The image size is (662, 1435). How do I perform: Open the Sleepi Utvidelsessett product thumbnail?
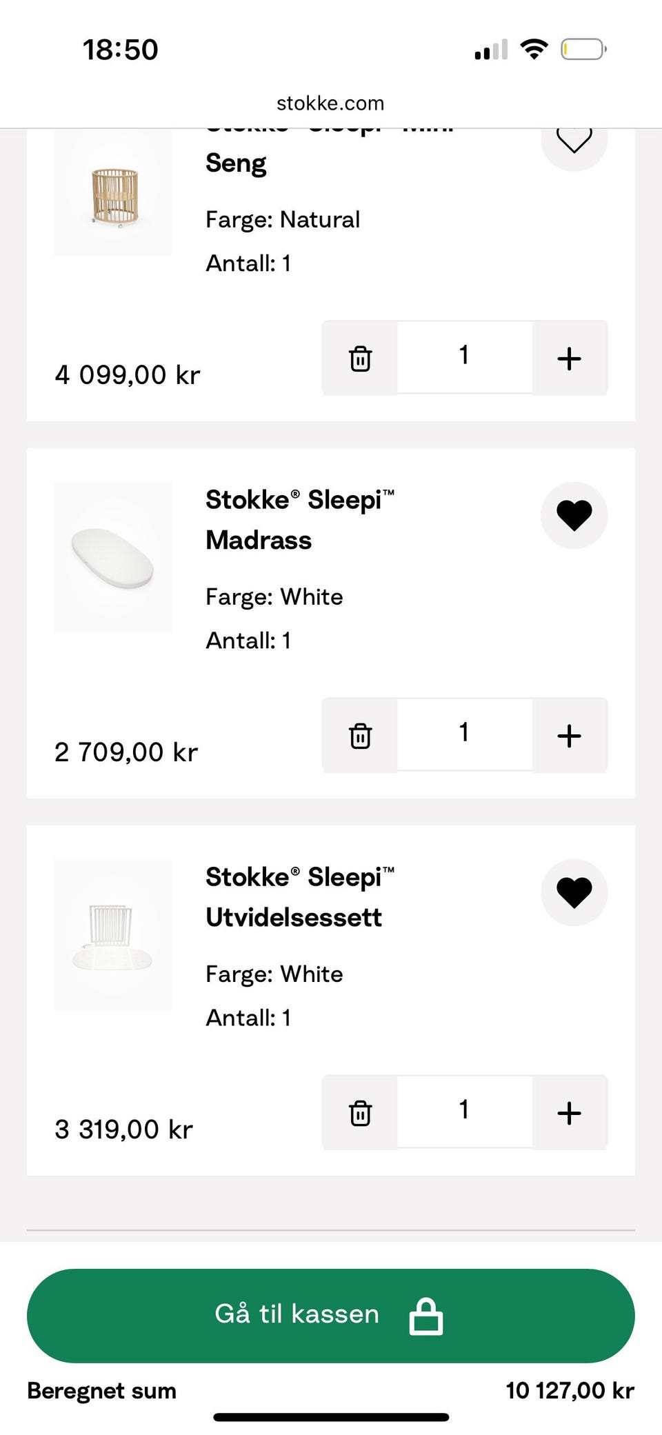113,935
